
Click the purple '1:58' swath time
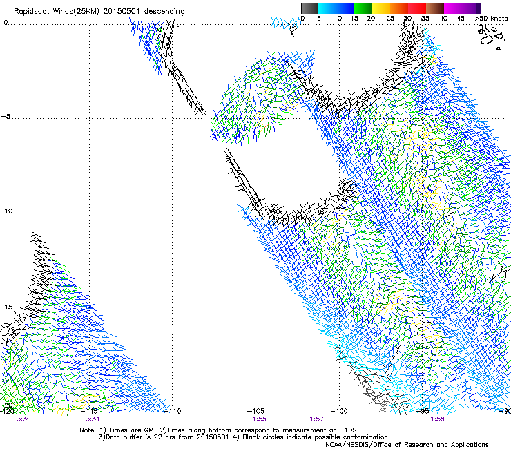tap(437, 419)
